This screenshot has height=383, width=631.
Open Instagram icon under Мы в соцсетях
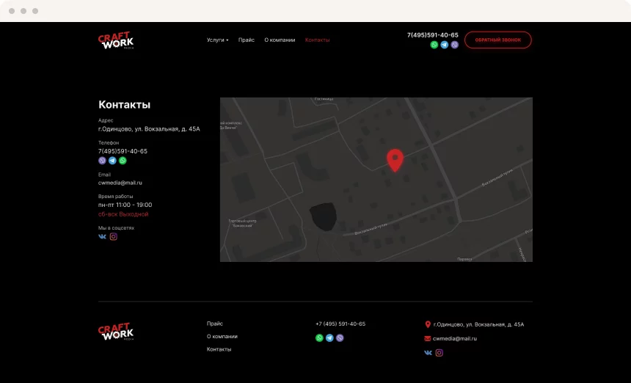114,236
